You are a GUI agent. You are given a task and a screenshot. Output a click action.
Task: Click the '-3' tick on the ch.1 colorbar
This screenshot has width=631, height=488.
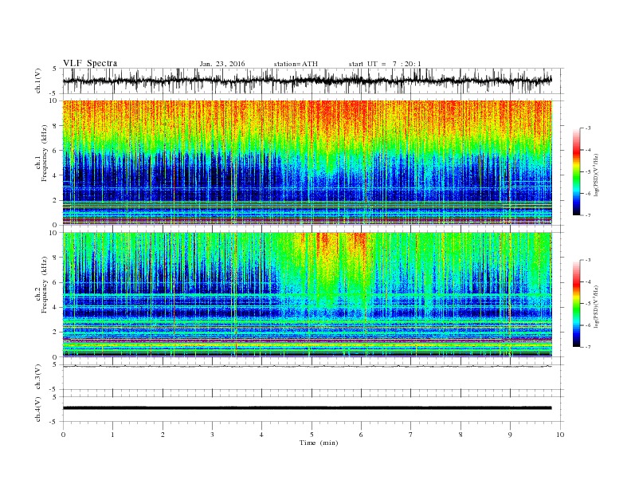(588, 128)
